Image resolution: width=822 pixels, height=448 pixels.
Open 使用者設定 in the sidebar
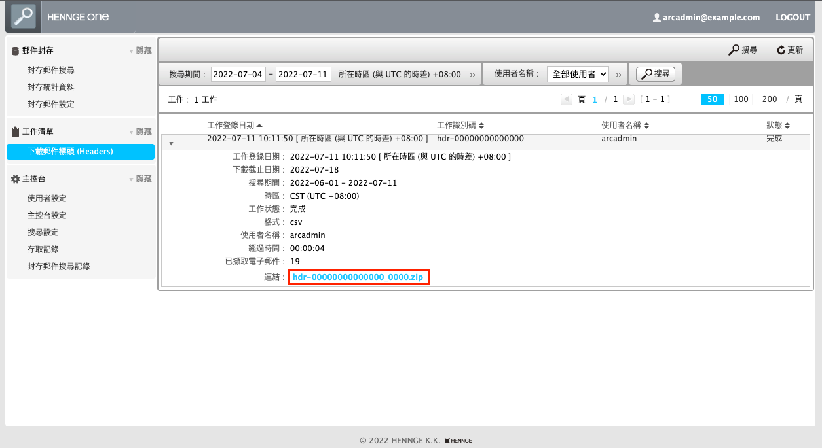coord(47,198)
